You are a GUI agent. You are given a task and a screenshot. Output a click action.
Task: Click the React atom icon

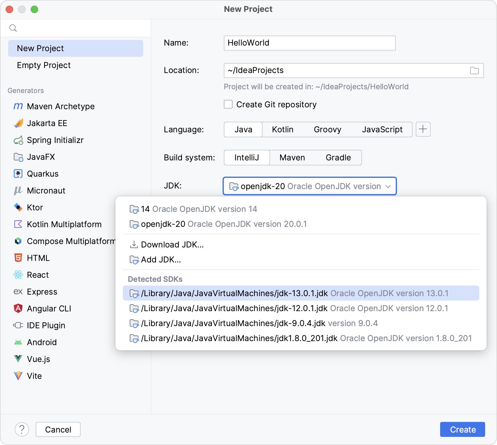[18, 275]
